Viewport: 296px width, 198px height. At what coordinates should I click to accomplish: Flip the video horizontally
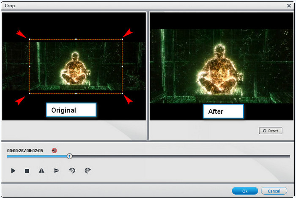(41, 171)
